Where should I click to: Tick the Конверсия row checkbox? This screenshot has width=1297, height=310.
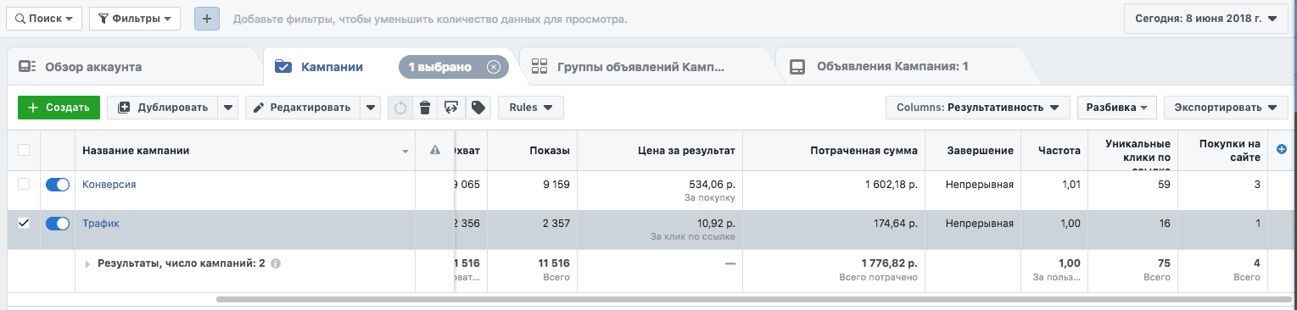point(24,184)
